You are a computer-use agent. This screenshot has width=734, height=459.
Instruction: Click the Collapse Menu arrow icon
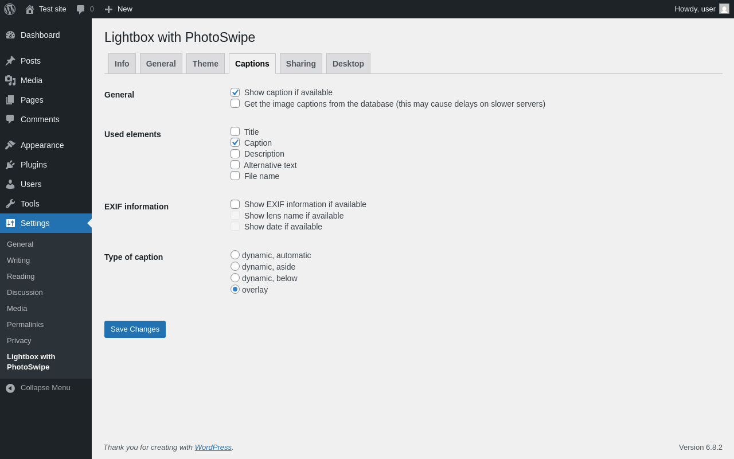pos(10,388)
